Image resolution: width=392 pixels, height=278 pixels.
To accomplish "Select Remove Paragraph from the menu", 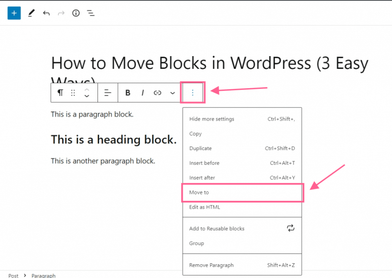I will click(242, 265).
